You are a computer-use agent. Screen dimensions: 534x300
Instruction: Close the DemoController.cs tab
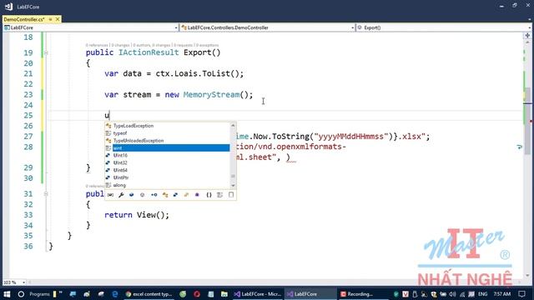[58, 19]
